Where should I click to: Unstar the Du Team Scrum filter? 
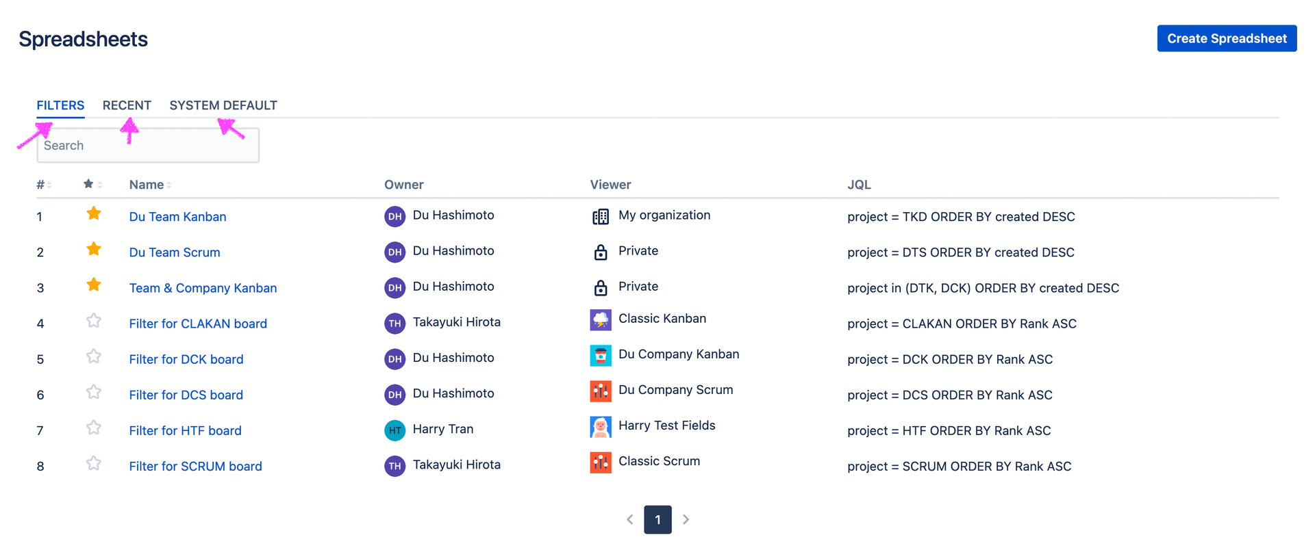tap(94, 249)
